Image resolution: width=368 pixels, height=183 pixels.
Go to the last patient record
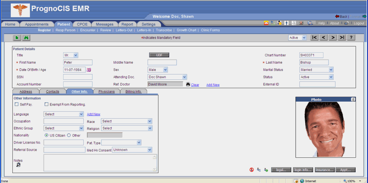342,38
